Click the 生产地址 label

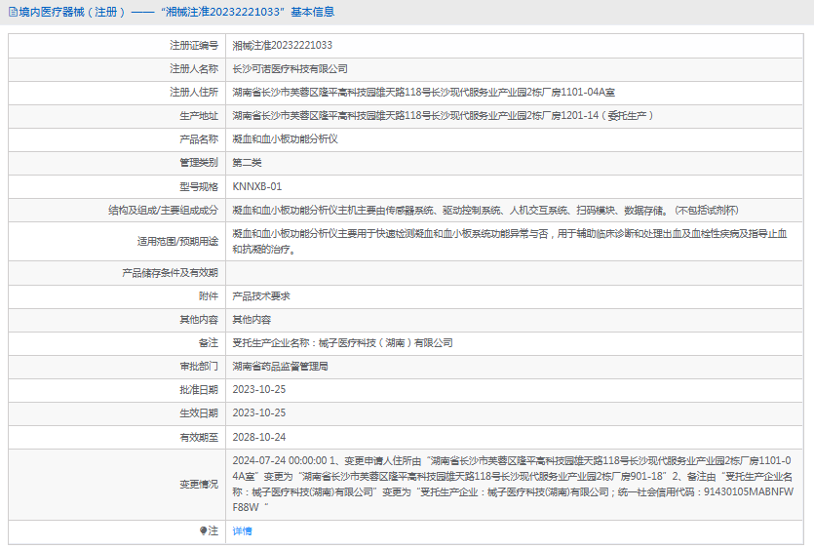click(199, 115)
